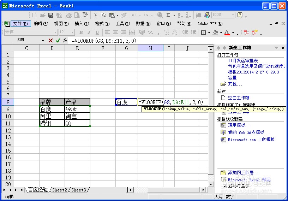Expand the Font Color palette arrow

click(233, 33)
